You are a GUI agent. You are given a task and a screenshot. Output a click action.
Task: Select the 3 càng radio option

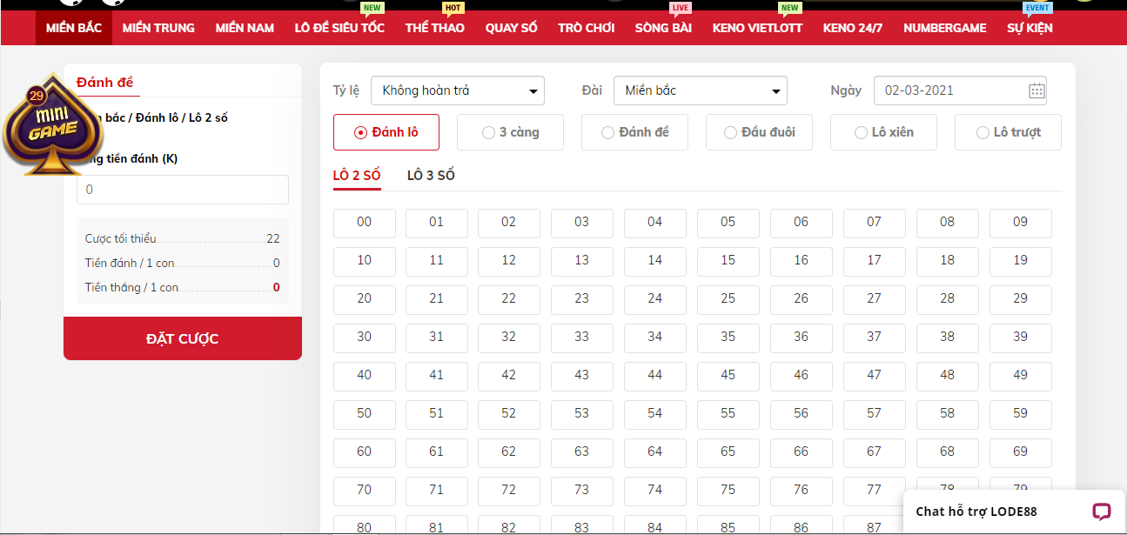tap(510, 132)
